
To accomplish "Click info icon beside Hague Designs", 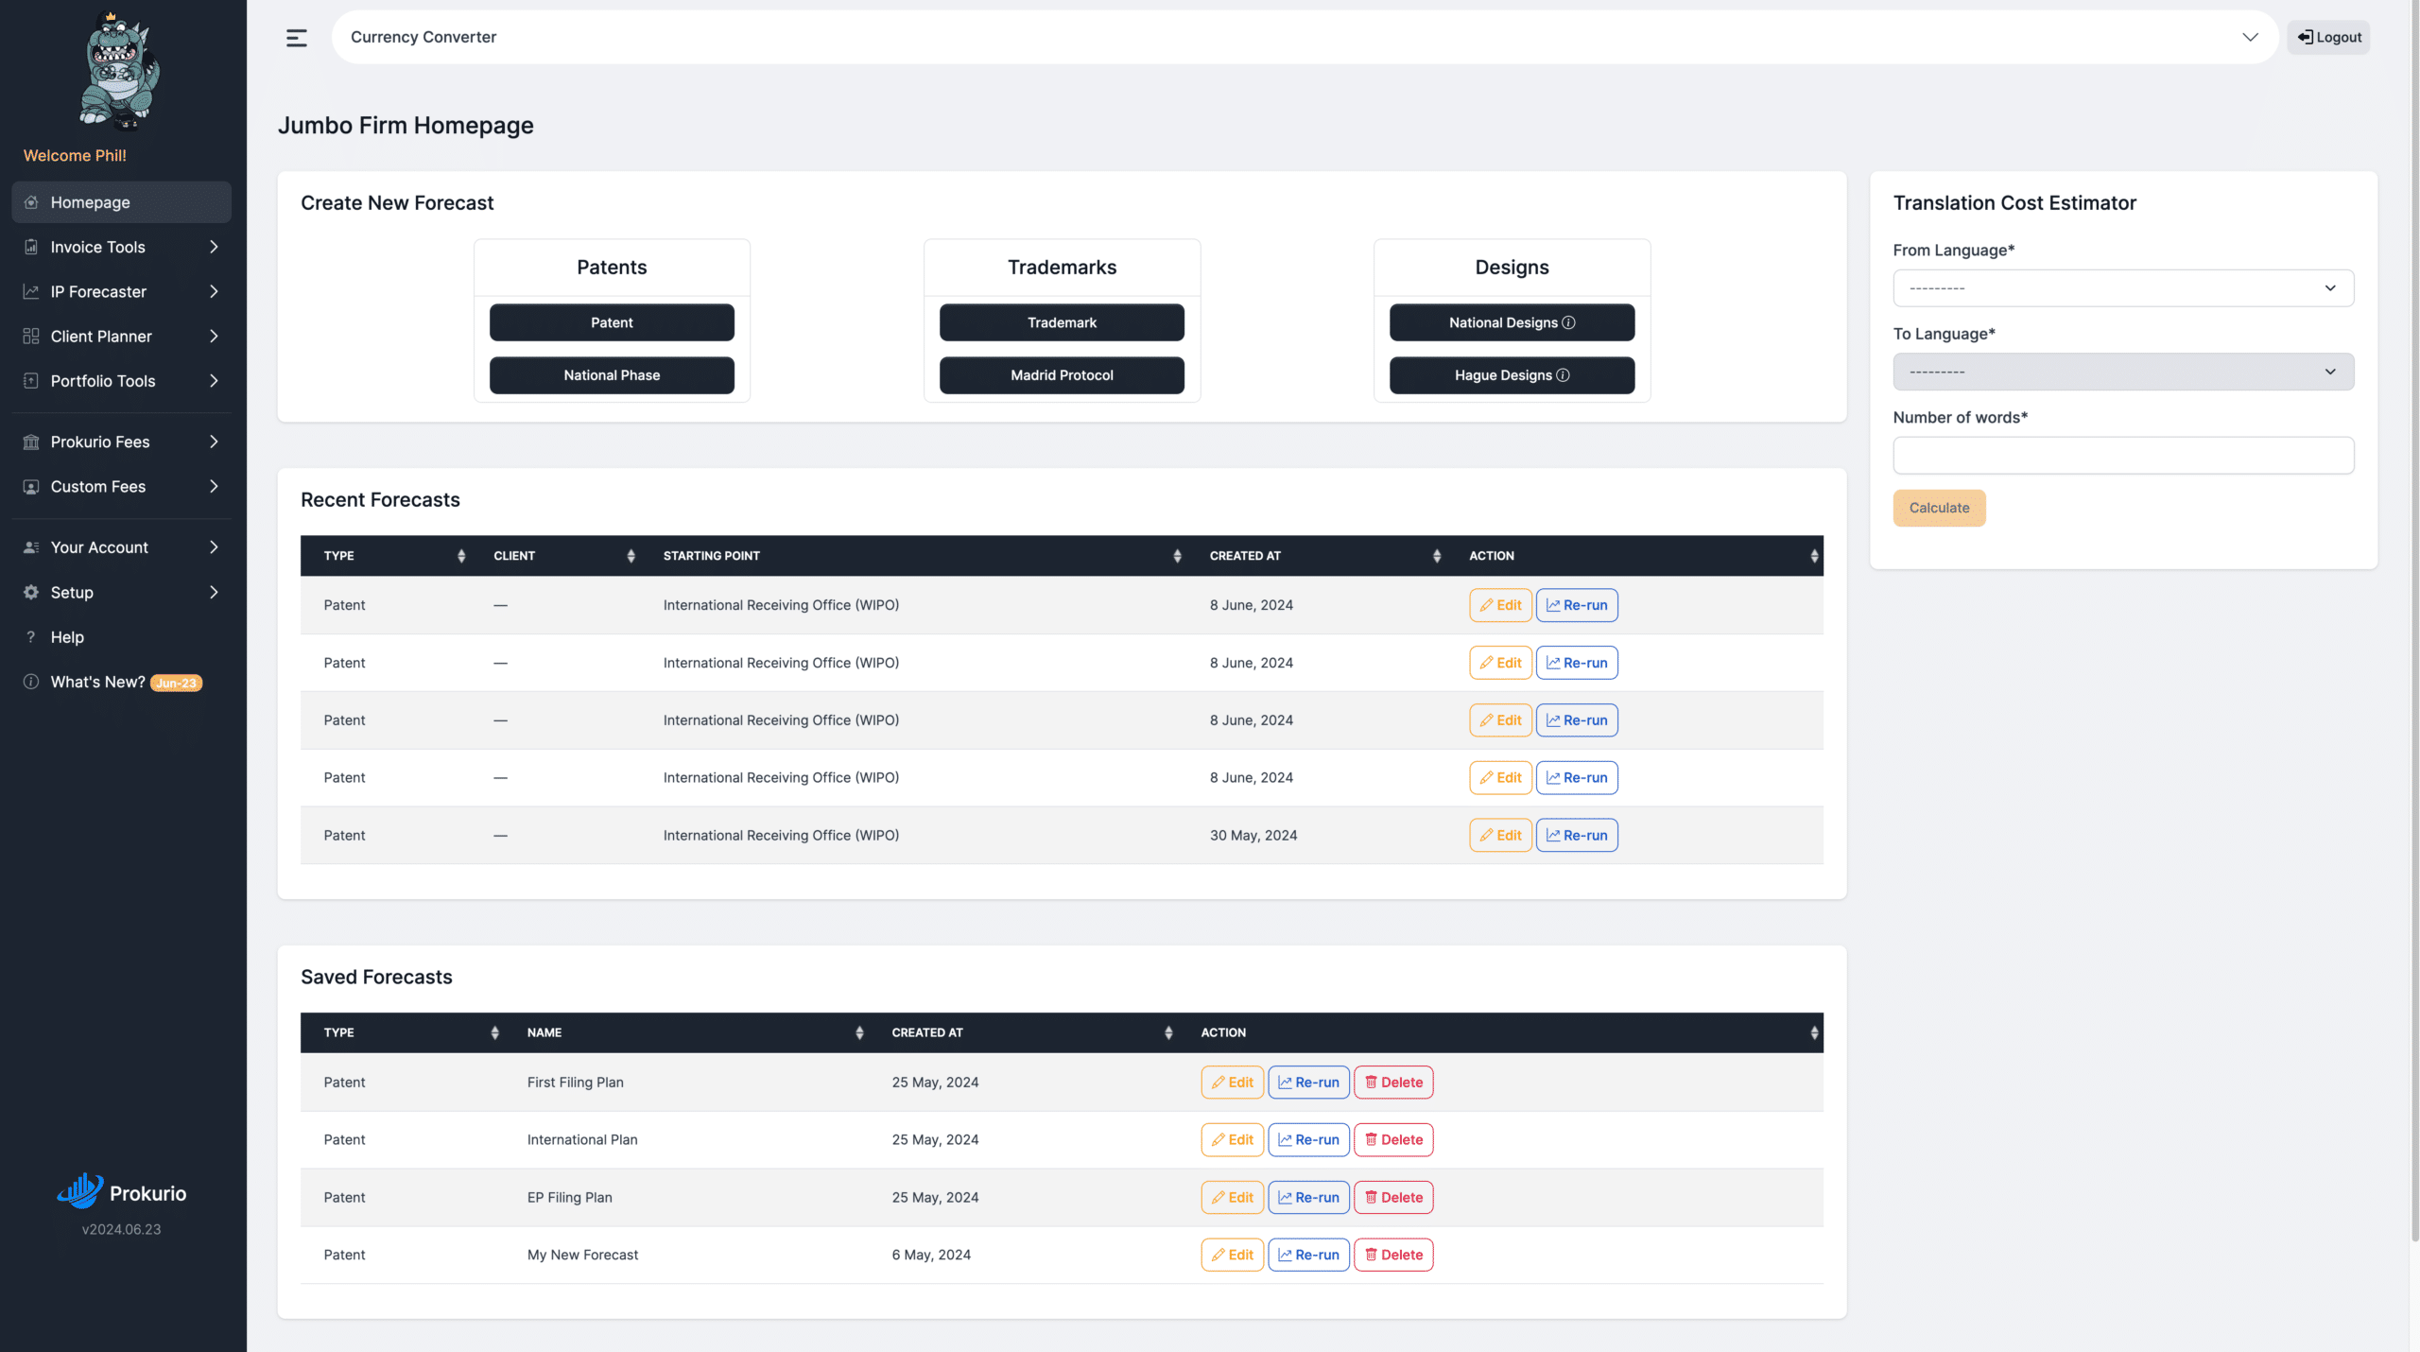I will (1563, 375).
